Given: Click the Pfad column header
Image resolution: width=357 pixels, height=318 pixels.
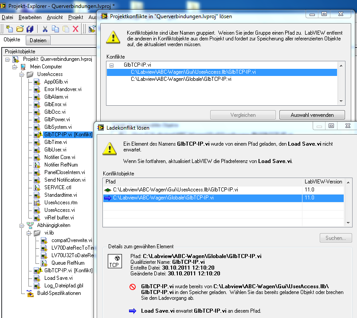Looking at the screenshot, I should [x=202, y=182].
